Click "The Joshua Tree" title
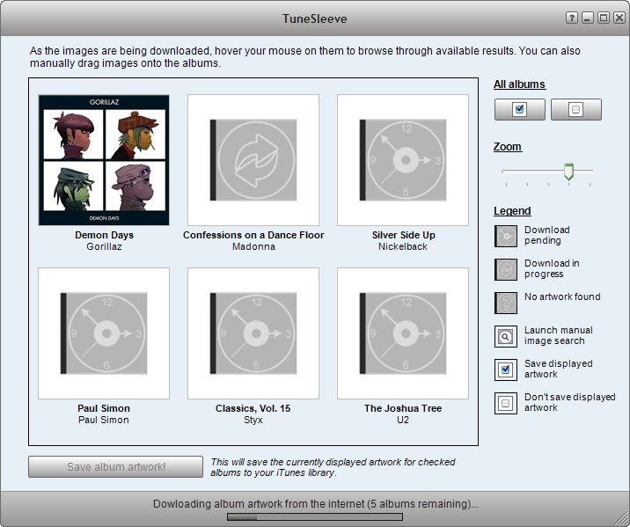The height and width of the screenshot is (527, 630). pyautogui.click(x=403, y=408)
